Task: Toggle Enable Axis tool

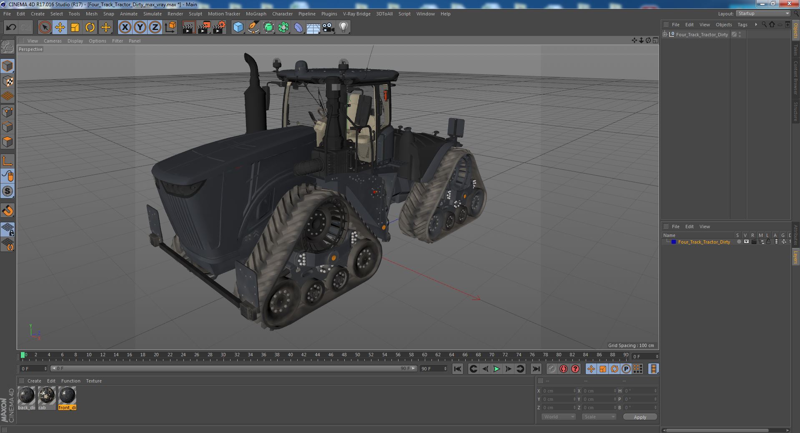Action: 8,161
